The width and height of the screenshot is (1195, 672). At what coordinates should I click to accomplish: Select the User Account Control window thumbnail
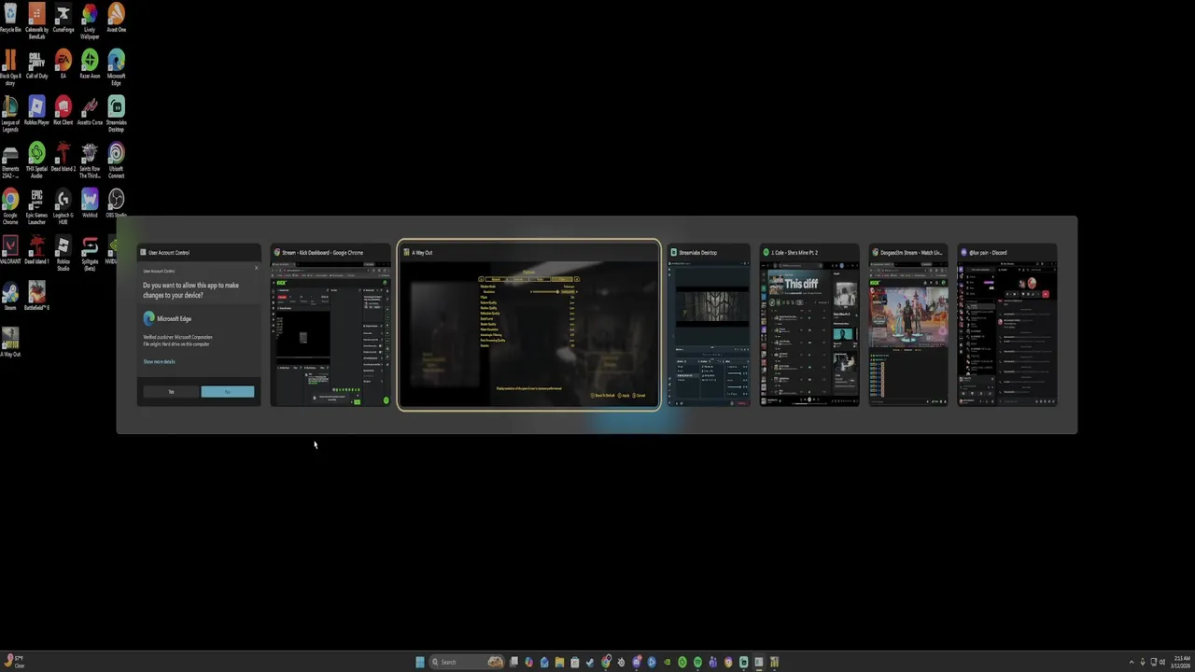coord(199,325)
